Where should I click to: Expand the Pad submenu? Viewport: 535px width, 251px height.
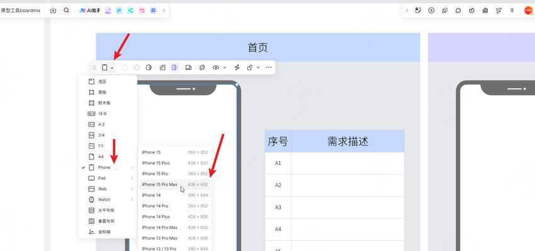[108, 178]
